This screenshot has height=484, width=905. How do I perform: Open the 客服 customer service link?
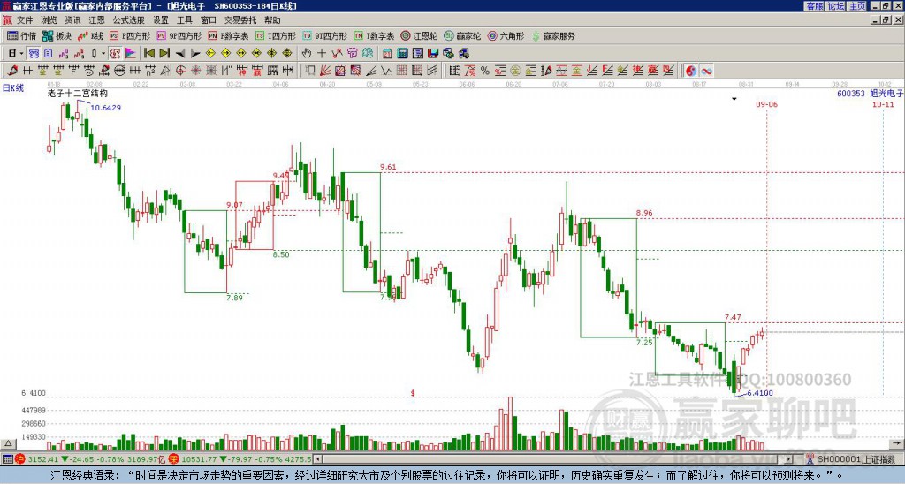[x=814, y=6]
